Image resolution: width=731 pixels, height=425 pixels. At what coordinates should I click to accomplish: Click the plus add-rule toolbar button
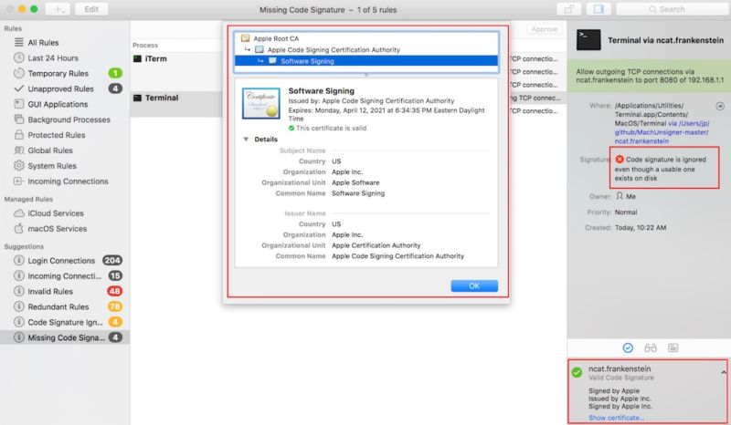pos(58,9)
